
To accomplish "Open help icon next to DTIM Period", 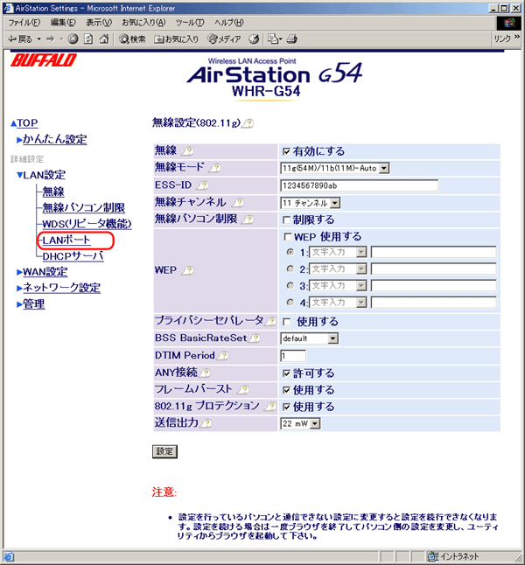I will [x=223, y=355].
